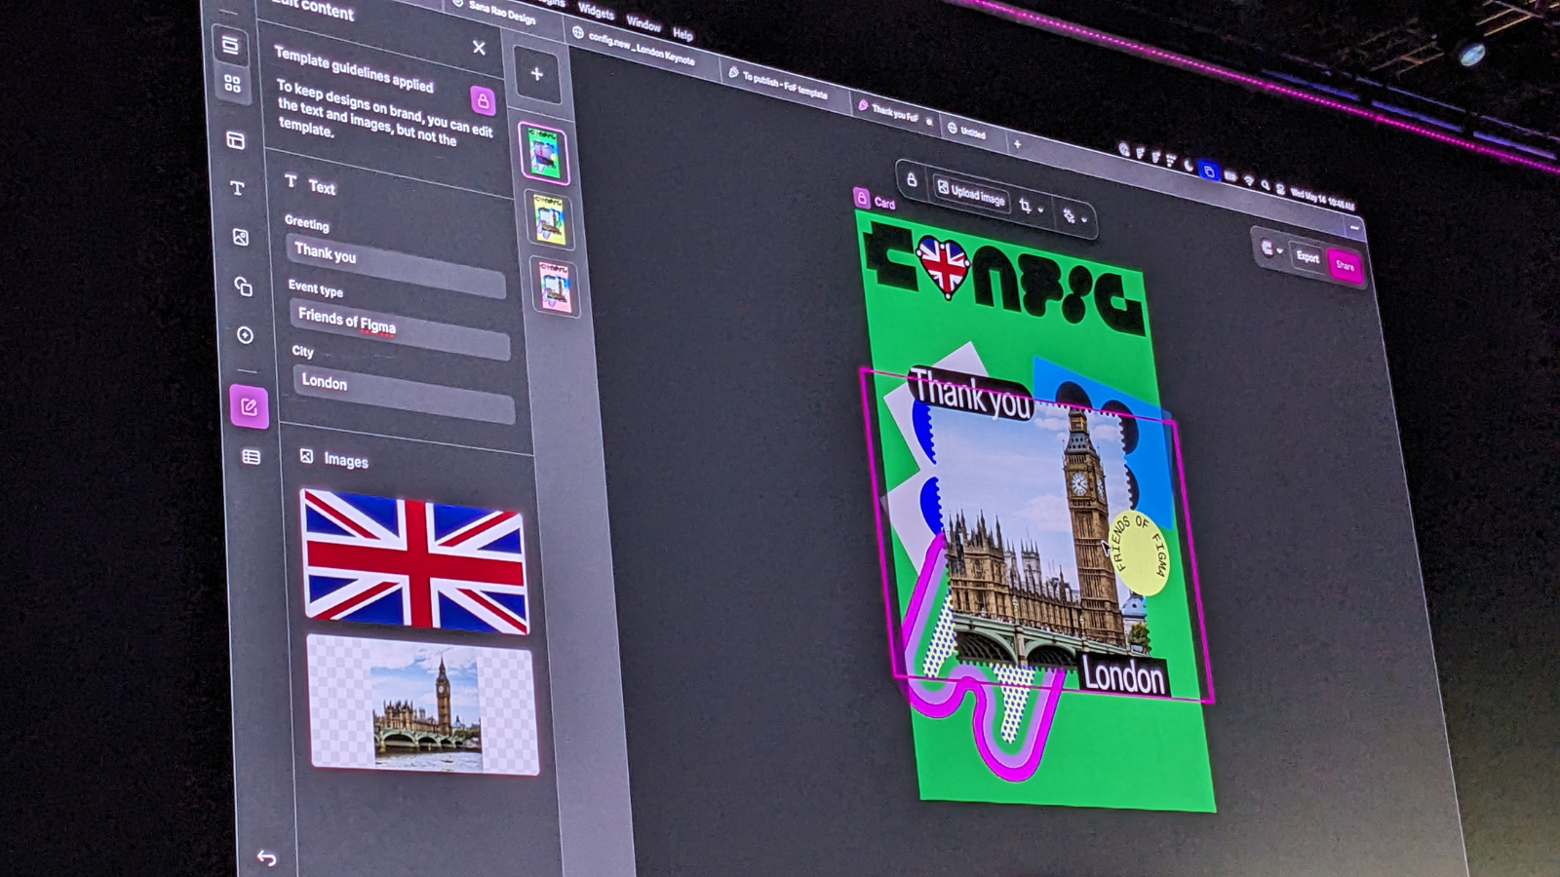Click into the Greeting field reading Thank you

pyautogui.click(x=396, y=265)
